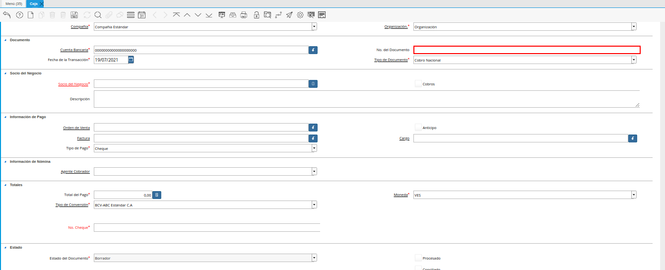Click the Save diskette icon
This screenshot has width=665, height=270.
point(74,15)
